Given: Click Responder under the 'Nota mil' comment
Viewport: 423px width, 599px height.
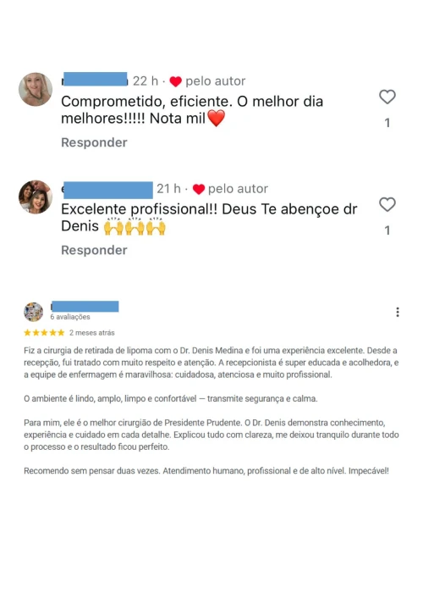Looking at the screenshot, I should point(94,142).
